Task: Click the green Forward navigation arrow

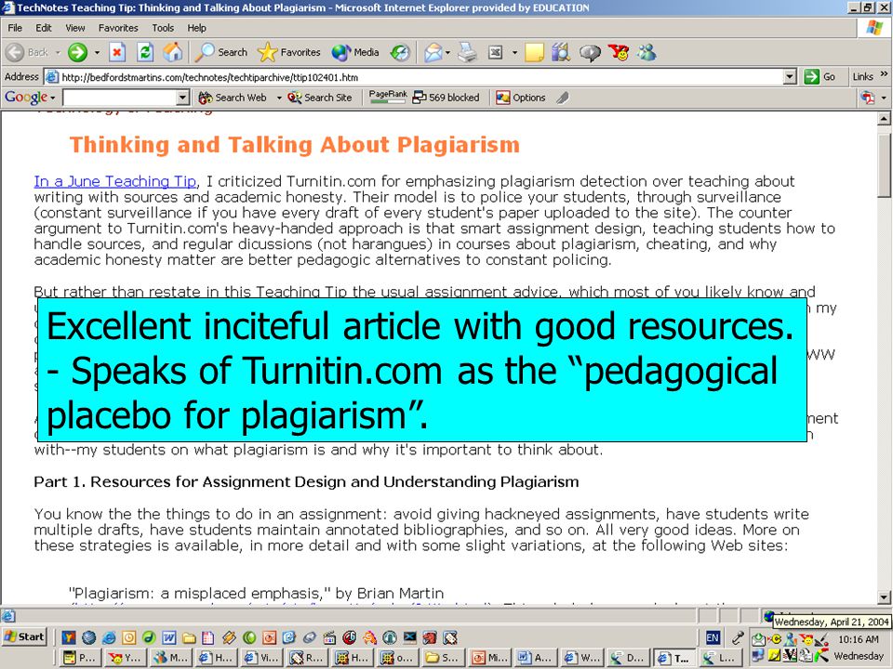Action: 77,52
